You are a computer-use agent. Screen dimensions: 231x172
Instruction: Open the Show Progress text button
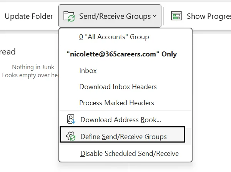click(x=209, y=16)
